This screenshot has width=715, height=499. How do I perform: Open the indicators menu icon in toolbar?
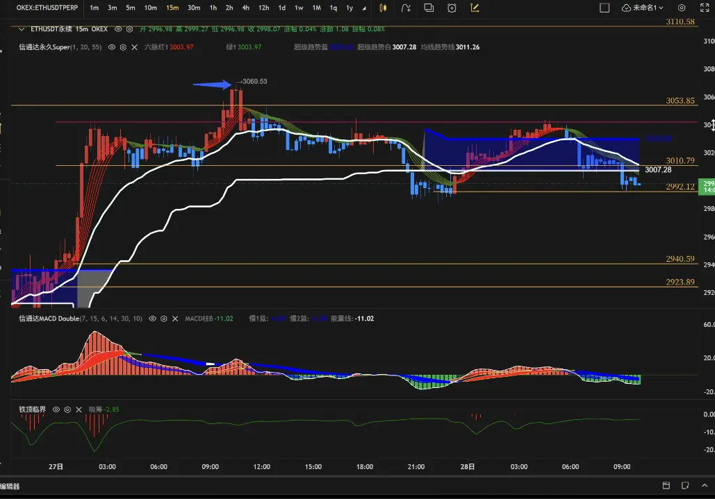[406, 8]
